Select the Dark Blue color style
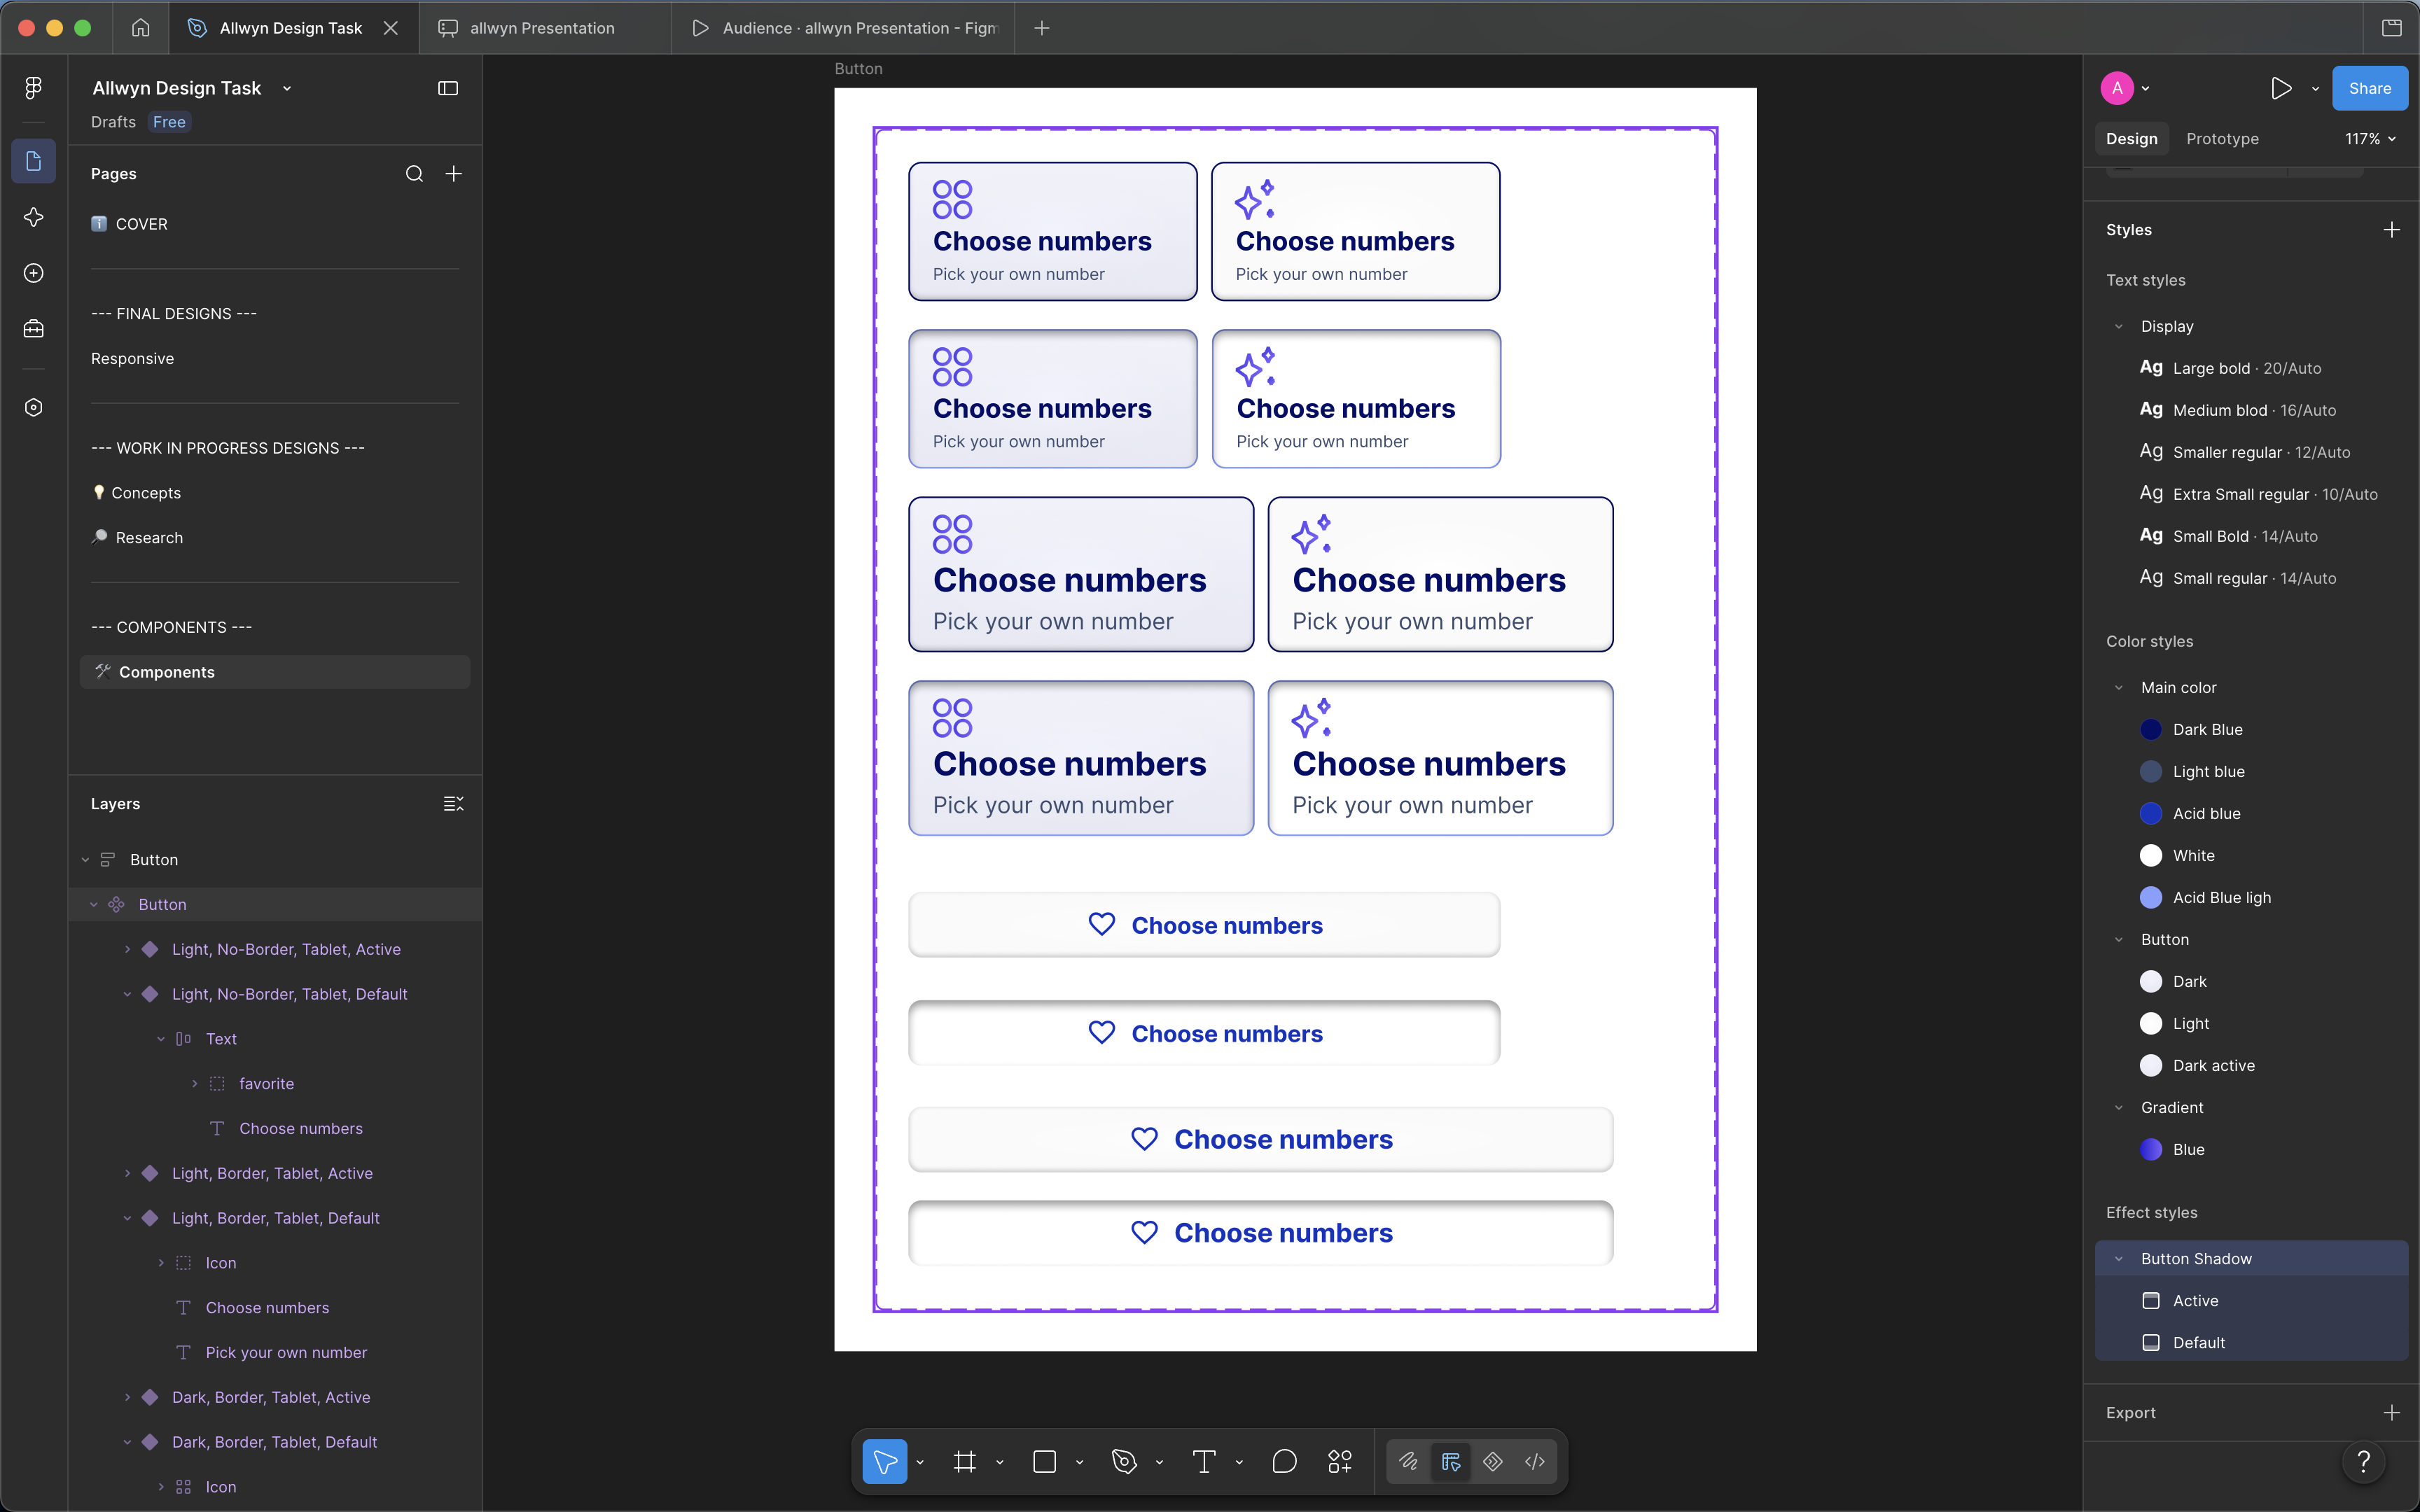 pyautogui.click(x=2207, y=730)
